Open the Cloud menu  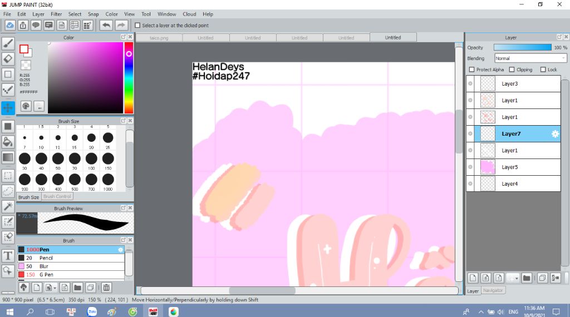[189, 14]
